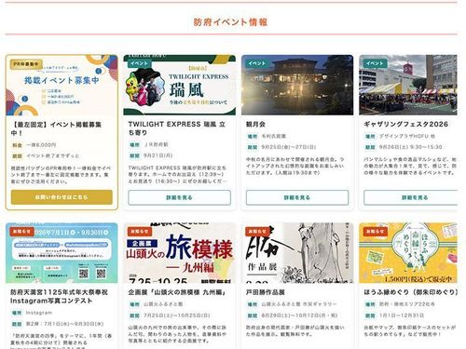Image resolution: width=466 pixels, height=349 pixels.
Task: Select the ギャザリングフェスタ2026 card title
Action: [x=405, y=124]
